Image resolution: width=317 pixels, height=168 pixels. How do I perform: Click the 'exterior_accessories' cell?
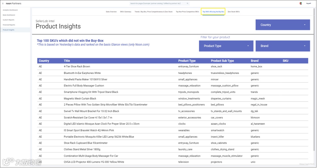click(189, 117)
